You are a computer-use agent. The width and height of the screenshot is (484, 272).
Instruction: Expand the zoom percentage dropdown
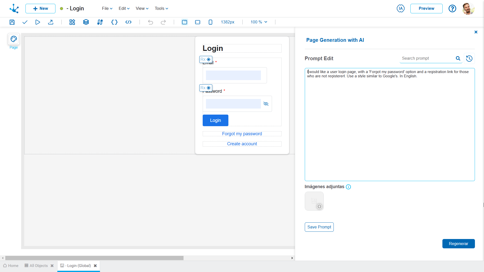tap(266, 22)
